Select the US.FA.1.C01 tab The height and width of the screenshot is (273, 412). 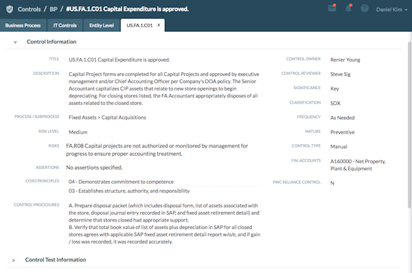140,25
